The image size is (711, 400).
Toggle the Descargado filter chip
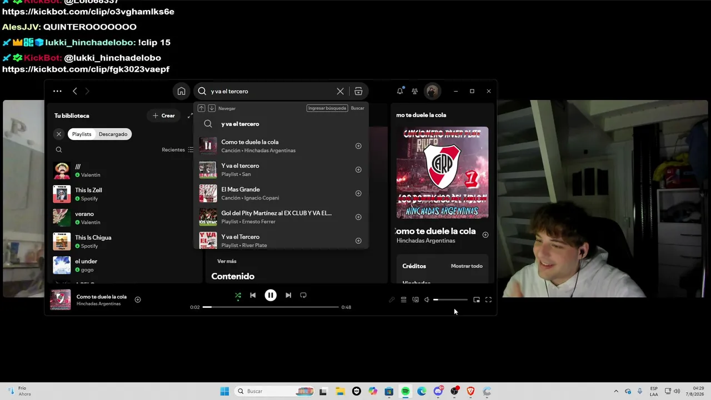point(113,134)
